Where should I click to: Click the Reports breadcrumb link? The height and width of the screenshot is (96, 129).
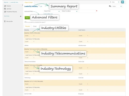click(6, 2)
